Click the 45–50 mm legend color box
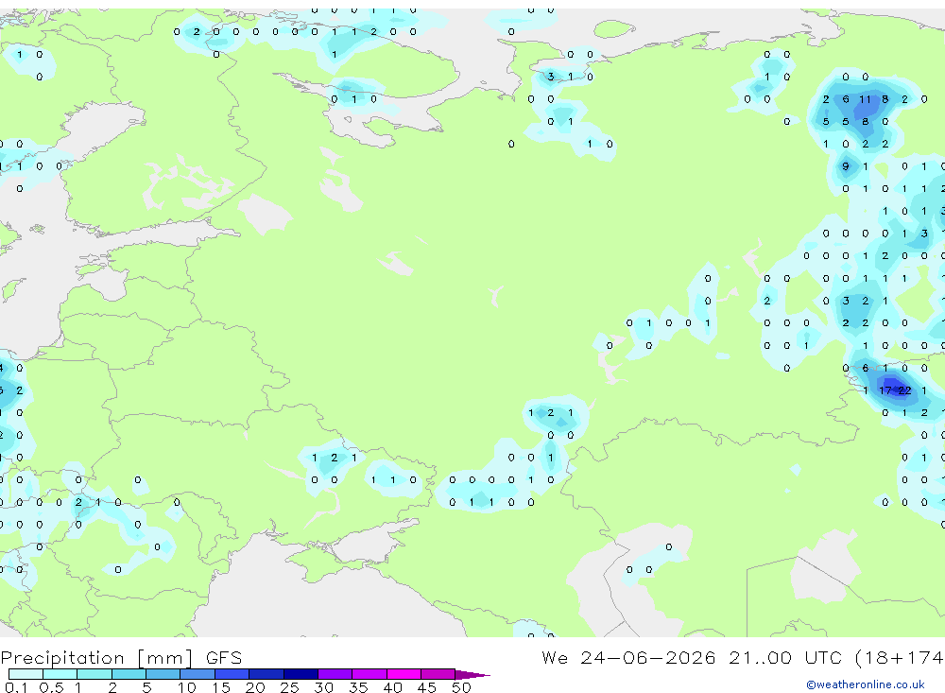 (x=438, y=674)
